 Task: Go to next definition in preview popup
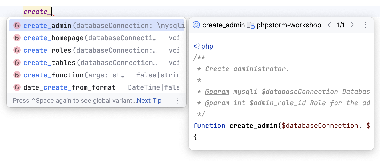352,25
